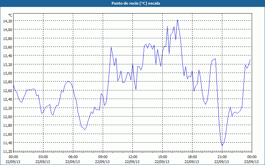Click the 13,80 y-axis label

coord(7,38)
